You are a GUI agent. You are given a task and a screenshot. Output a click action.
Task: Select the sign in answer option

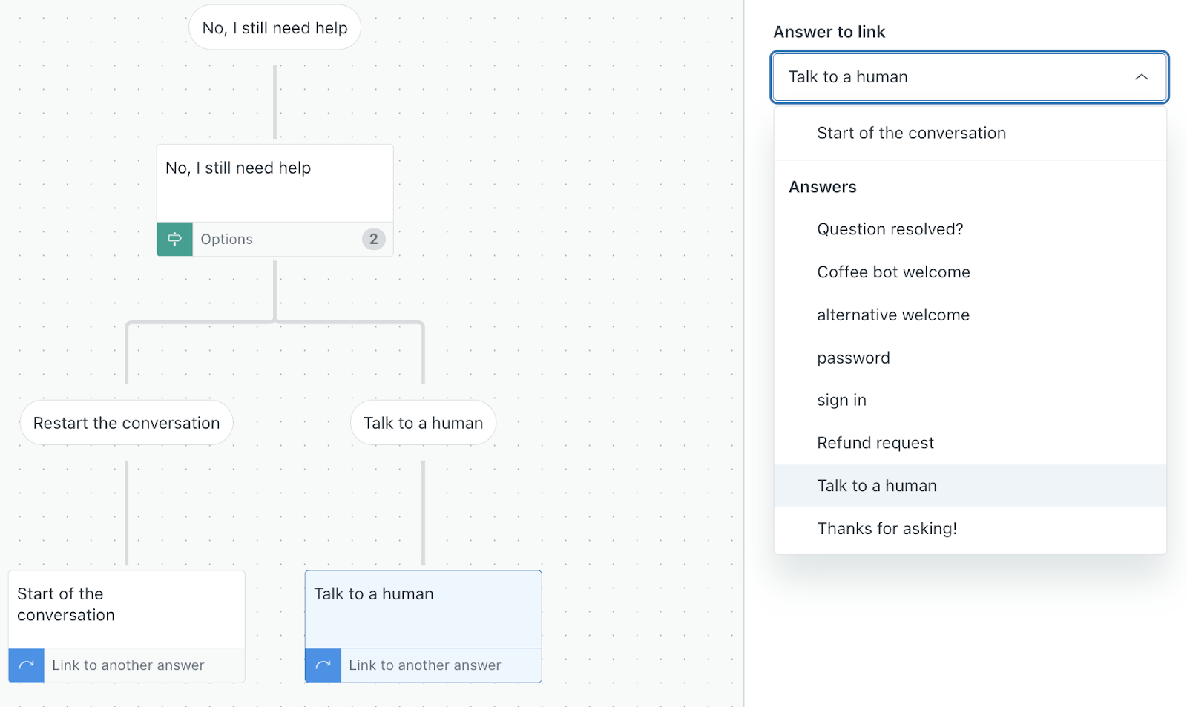841,401
